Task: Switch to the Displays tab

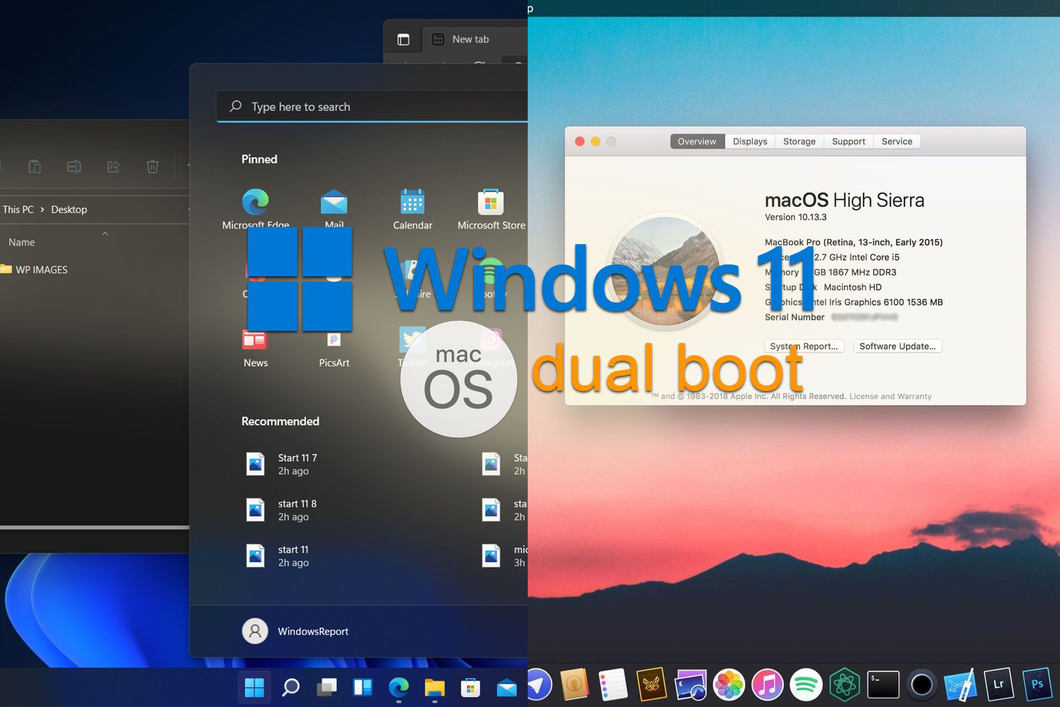Action: (750, 141)
